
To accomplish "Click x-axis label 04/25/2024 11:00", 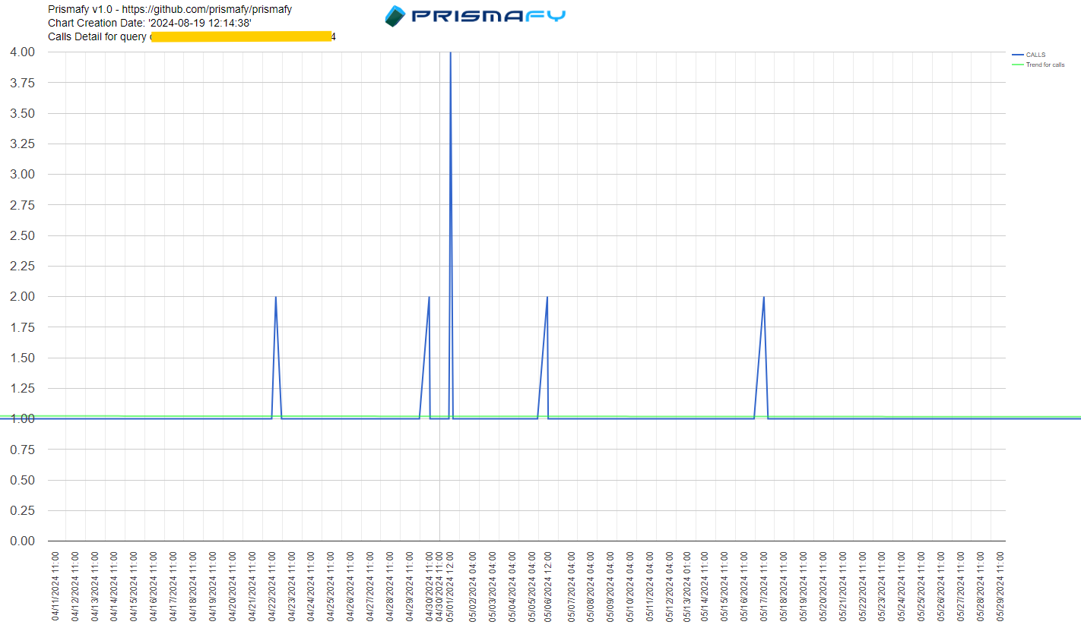I will [331, 586].
